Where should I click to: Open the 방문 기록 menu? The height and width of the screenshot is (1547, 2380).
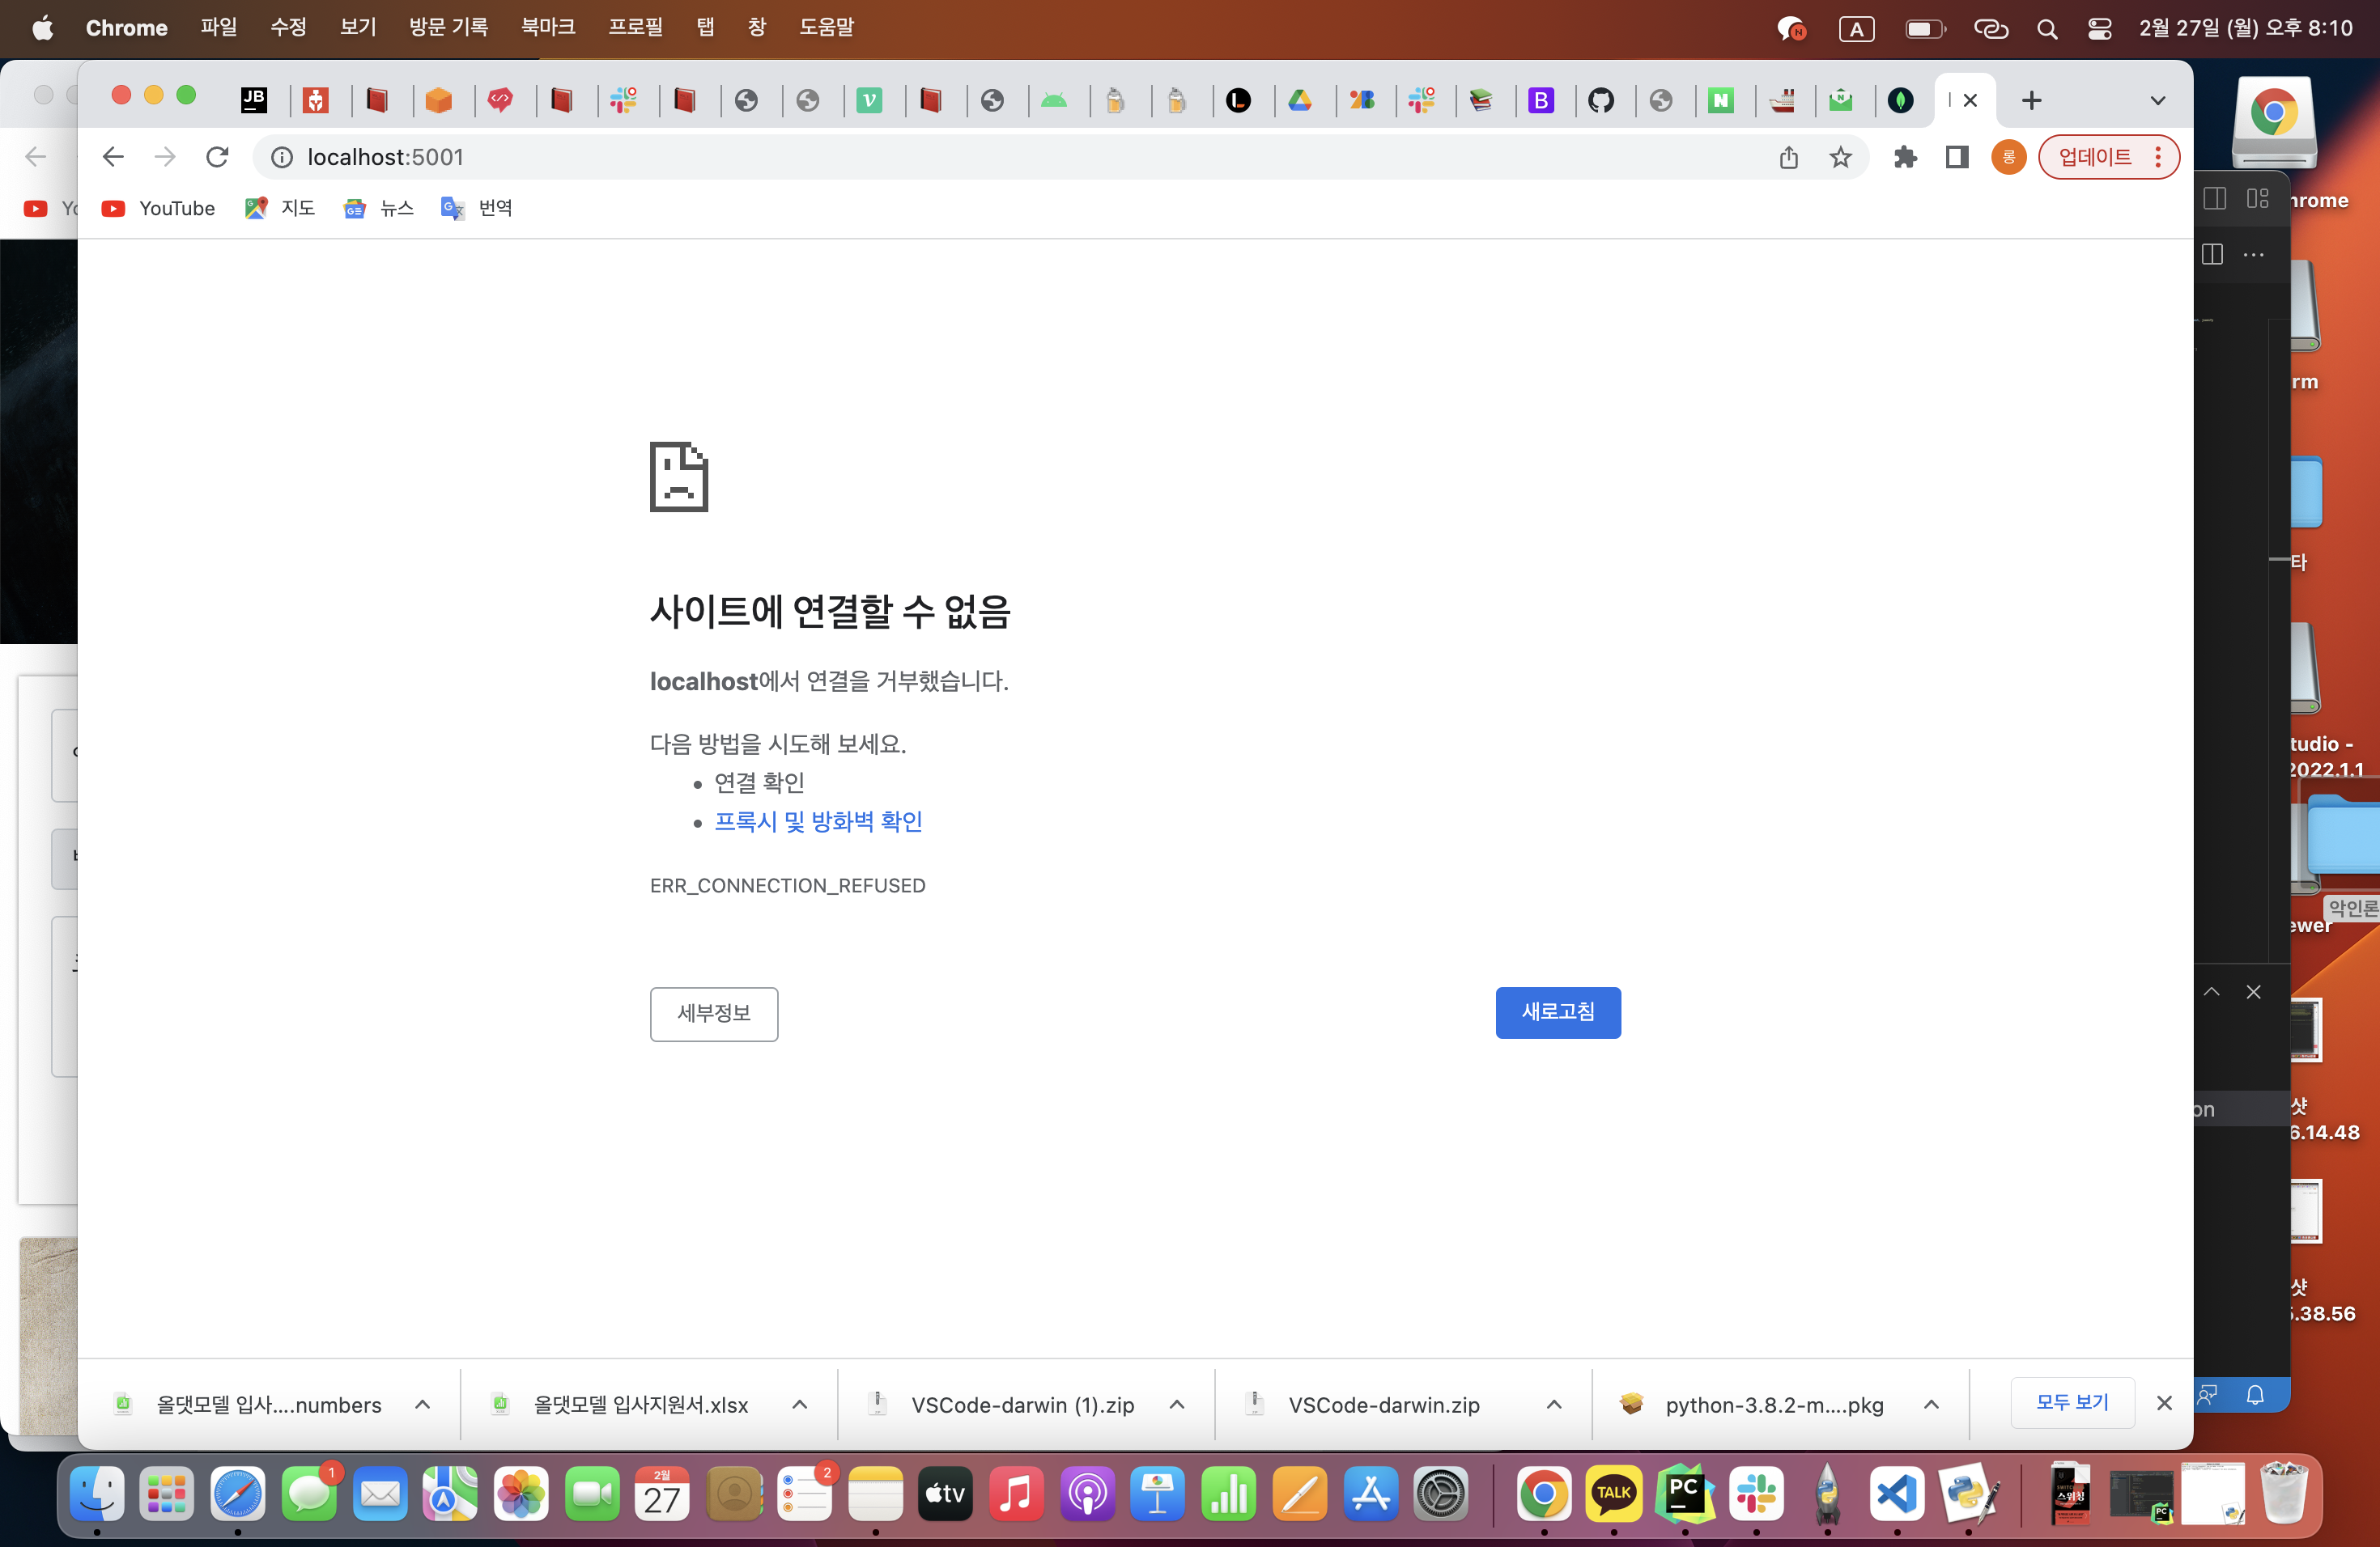pos(449,27)
